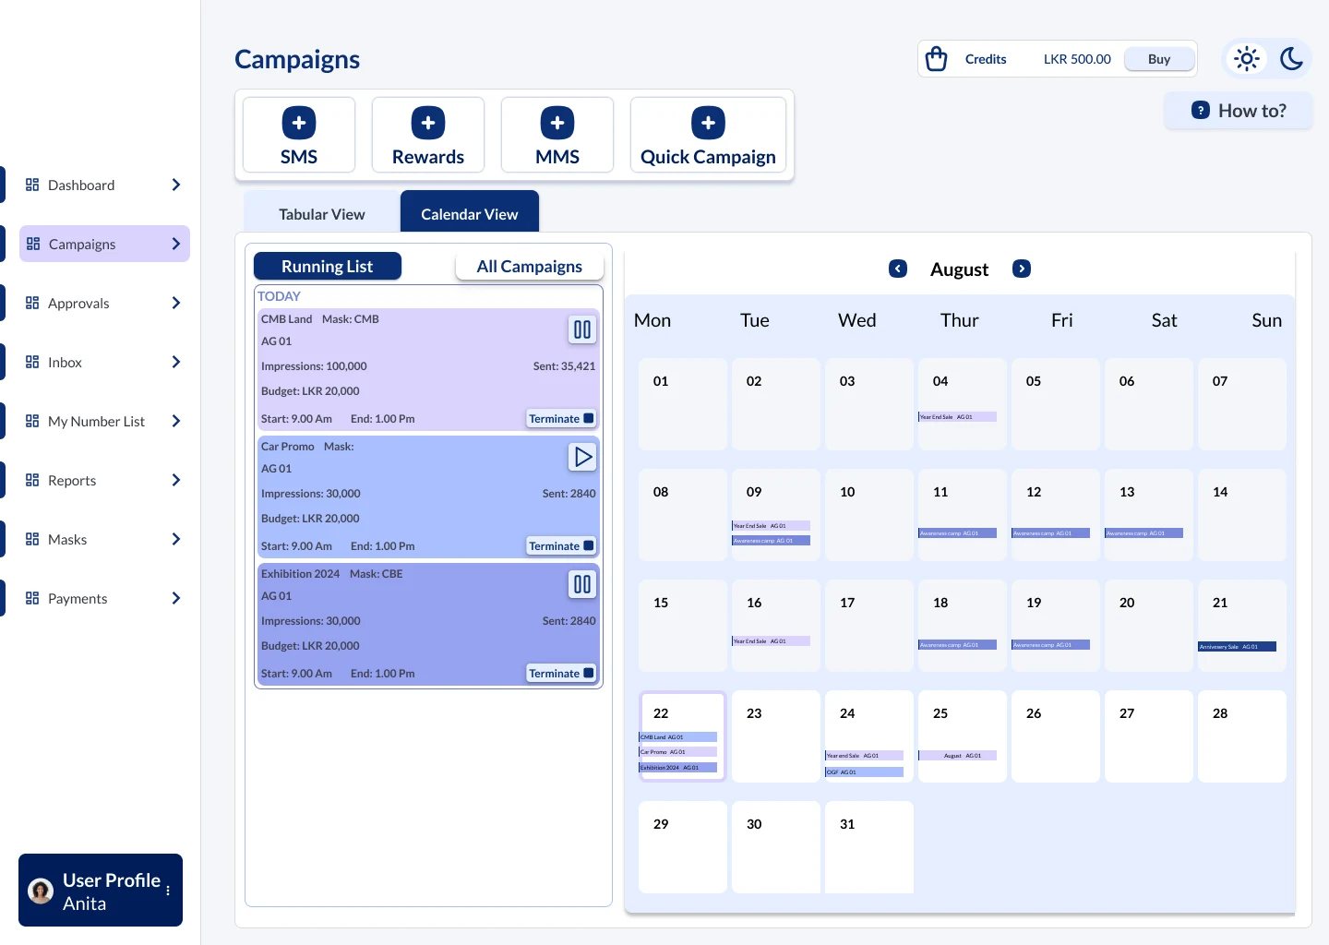
Task: Create a new SMS campaign
Action: [299, 135]
